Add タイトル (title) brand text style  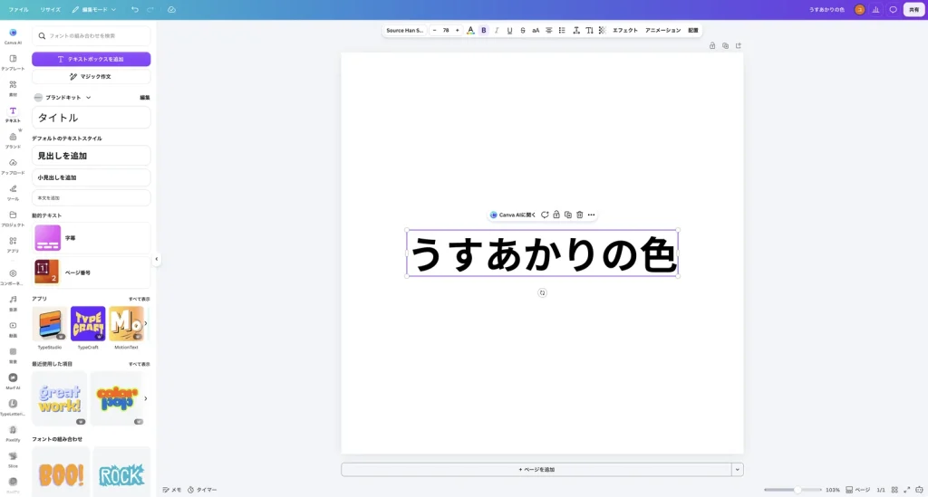pyautogui.click(x=92, y=118)
